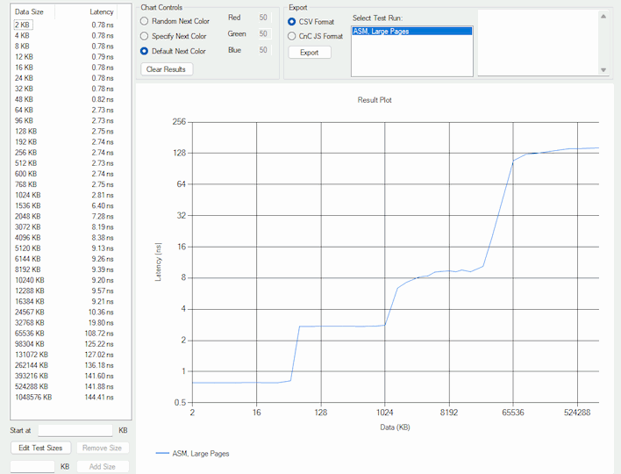Select the 1048576 KB data size row

click(x=33, y=397)
